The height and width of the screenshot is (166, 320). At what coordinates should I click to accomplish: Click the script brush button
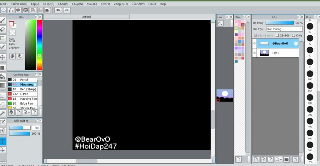point(35,112)
